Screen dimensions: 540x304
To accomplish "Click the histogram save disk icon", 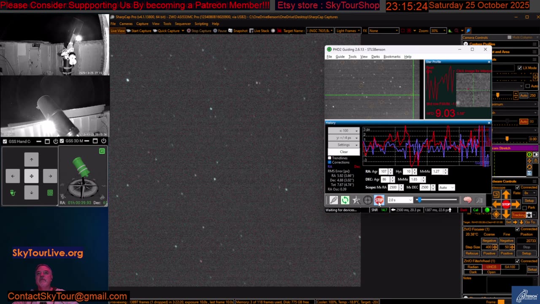I will coord(529,173).
